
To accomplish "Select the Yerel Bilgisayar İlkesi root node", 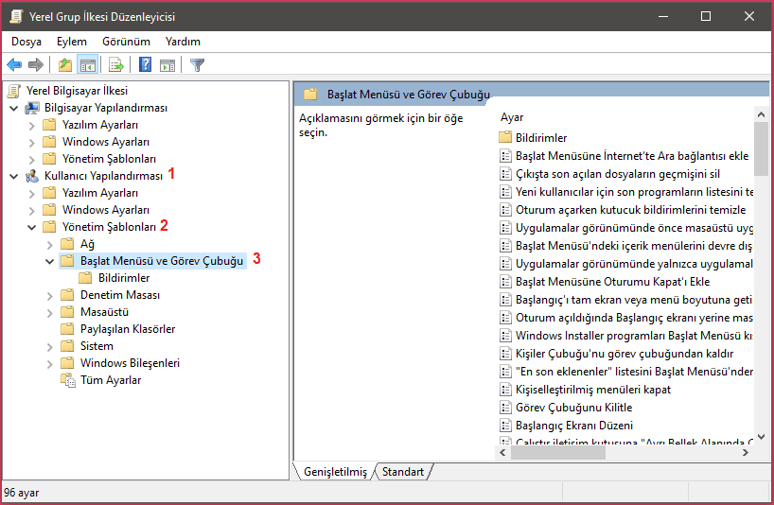I will coord(77,91).
